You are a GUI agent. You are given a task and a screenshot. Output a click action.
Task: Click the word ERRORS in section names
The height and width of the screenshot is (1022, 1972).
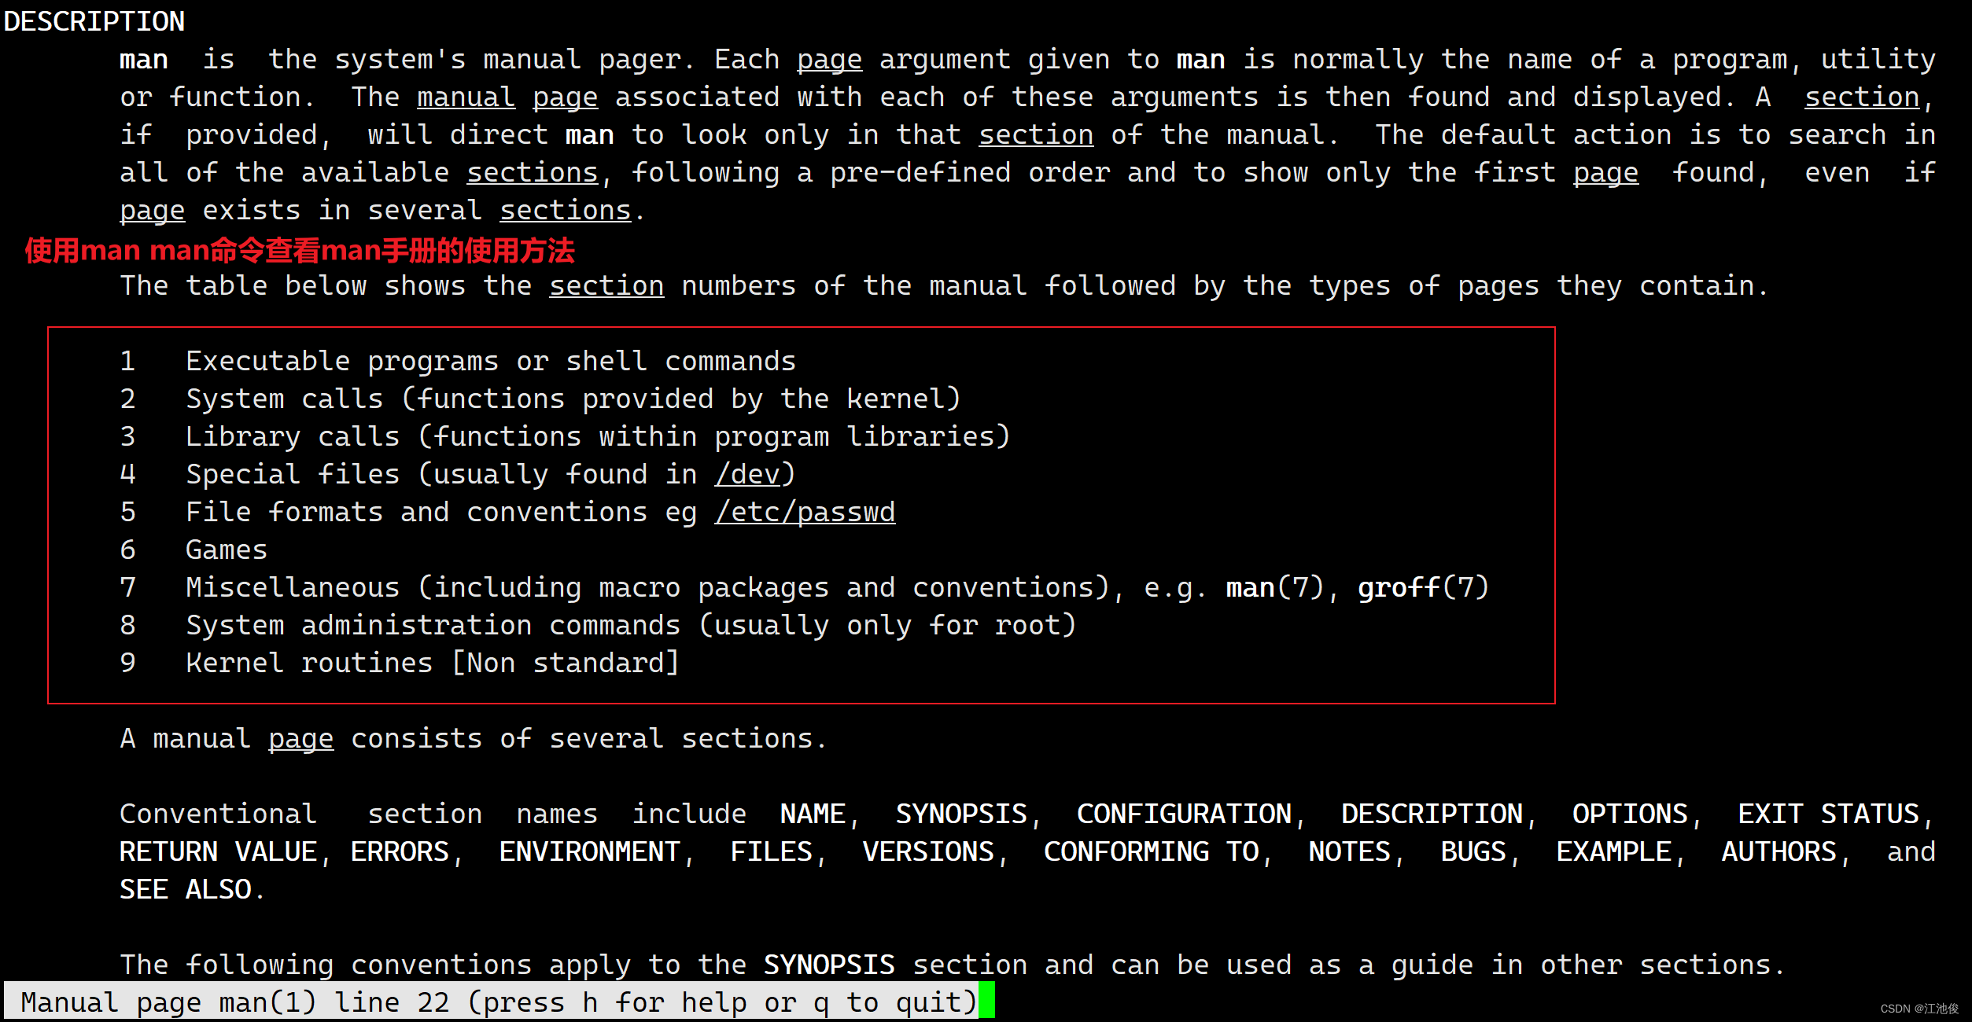click(400, 851)
